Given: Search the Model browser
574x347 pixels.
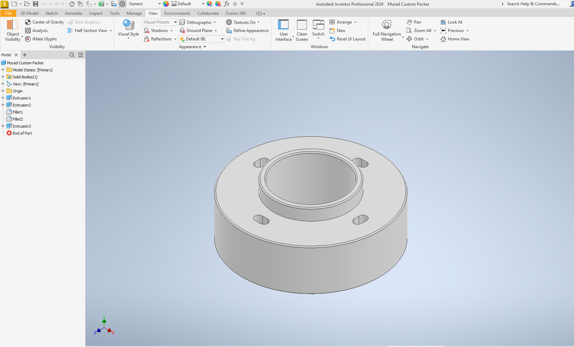Looking at the screenshot, I should pyautogui.click(x=72, y=55).
